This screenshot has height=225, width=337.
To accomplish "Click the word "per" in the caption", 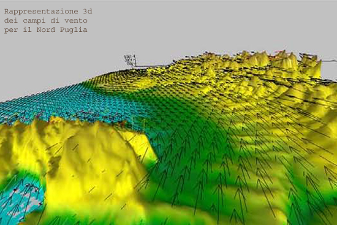I will 11,30.
